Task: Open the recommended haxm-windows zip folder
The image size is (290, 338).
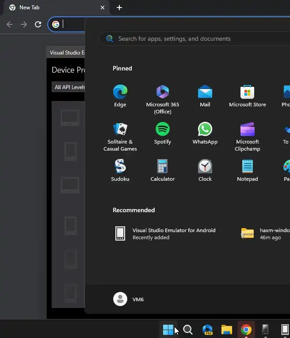Action: tap(264, 233)
